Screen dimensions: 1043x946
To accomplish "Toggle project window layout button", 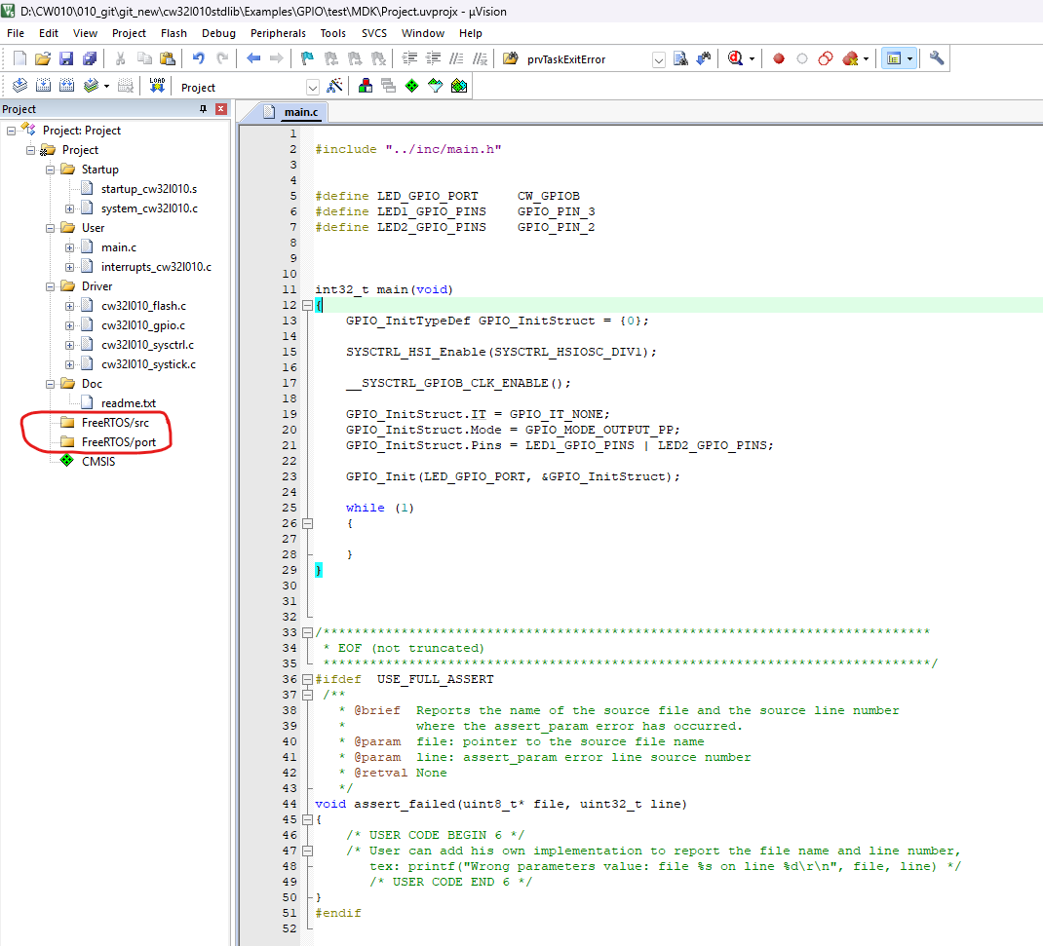I will click(x=894, y=58).
